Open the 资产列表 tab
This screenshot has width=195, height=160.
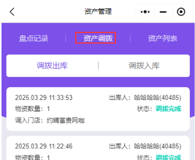pos(162,38)
